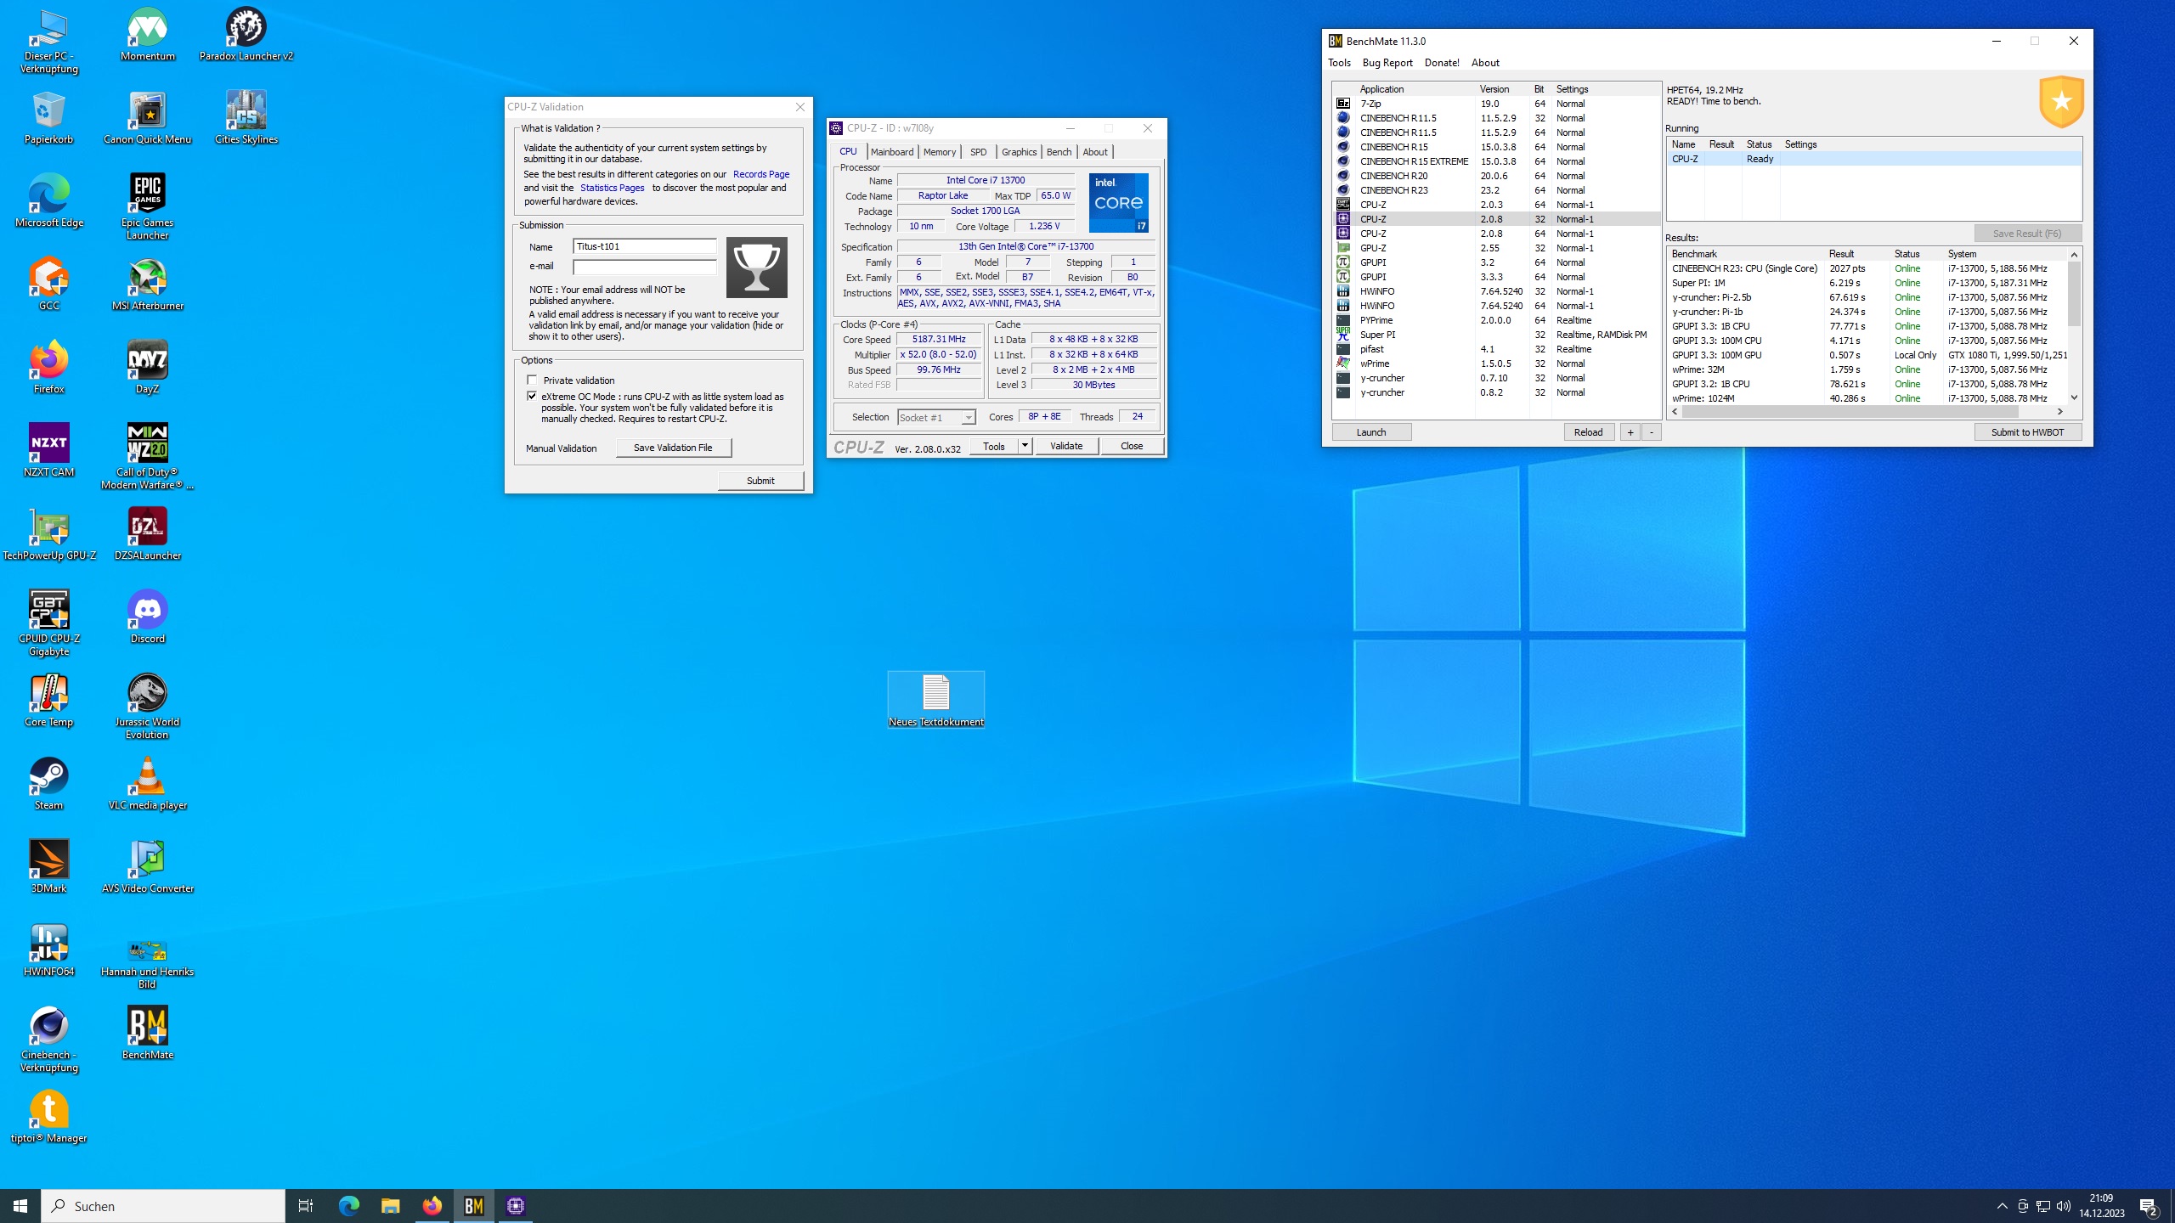
Task: Open the Socket #1 selection dropdown
Action: [968, 417]
